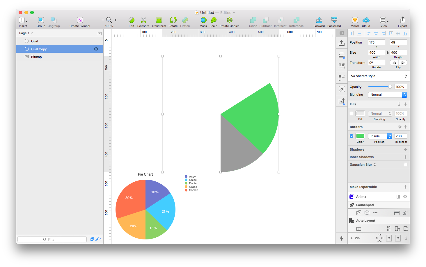This screenshot has height=267, width=426.
Task: Click the Subtract boolean operation
Action: 265,20
